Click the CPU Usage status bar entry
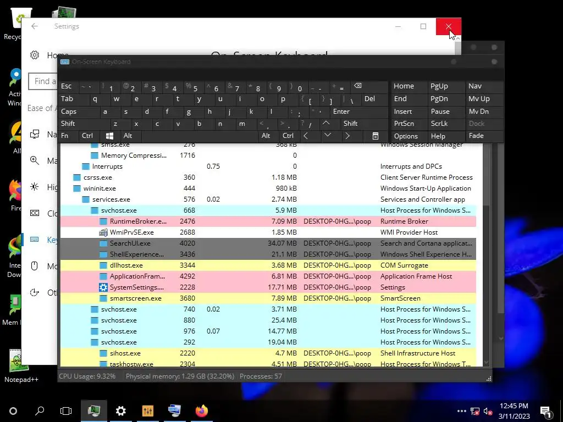Viewport: 563px width, 422px height. pos(87,376)
